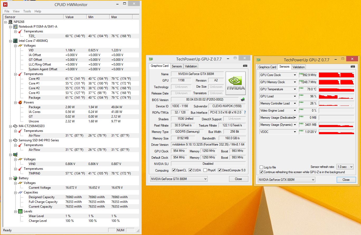Open Validation tab in right GPU-Z window
The width and height of the screenshot is (361, 235).
pyautogui.click(x=298, y=67)
